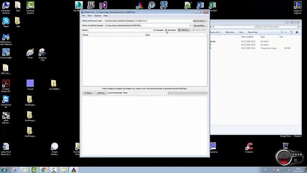The image size is (307, 173).
Task: Open the Data folder on desktop
Action: (18, 6)
